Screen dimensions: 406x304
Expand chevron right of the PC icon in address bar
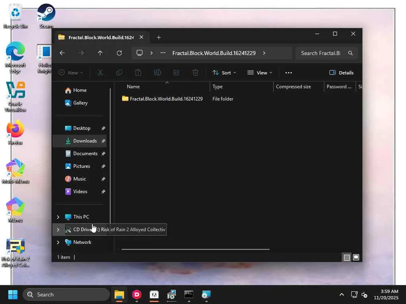pyautogui.click(x=151, y=53)
